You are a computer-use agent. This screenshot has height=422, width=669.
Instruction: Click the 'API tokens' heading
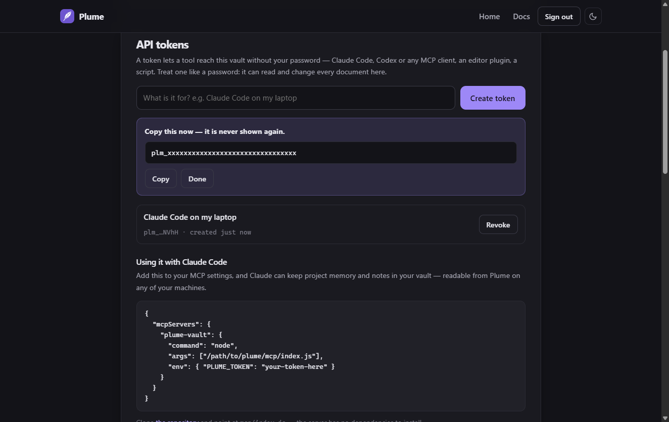pos(162,44)
